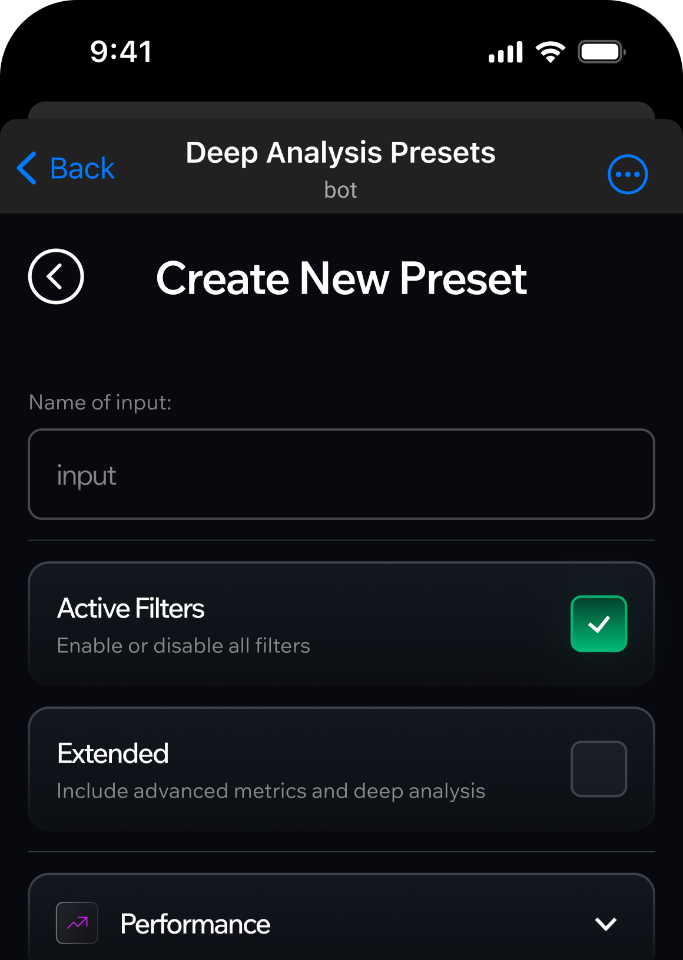683x960 pixels.
Task: Click the Deep Analysis Presets title
Action: (340, 153)
